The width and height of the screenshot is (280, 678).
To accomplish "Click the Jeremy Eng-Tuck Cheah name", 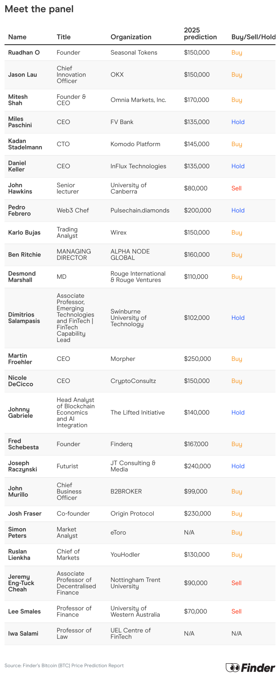I will (21, 583).
